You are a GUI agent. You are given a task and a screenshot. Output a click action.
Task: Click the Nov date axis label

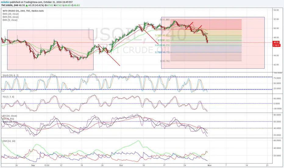[209, 166]
